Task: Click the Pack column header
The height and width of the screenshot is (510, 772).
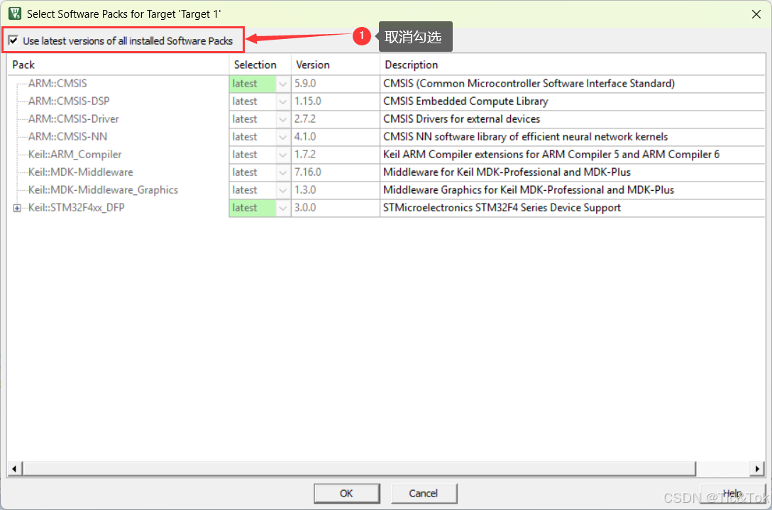Action: point(118,65)
